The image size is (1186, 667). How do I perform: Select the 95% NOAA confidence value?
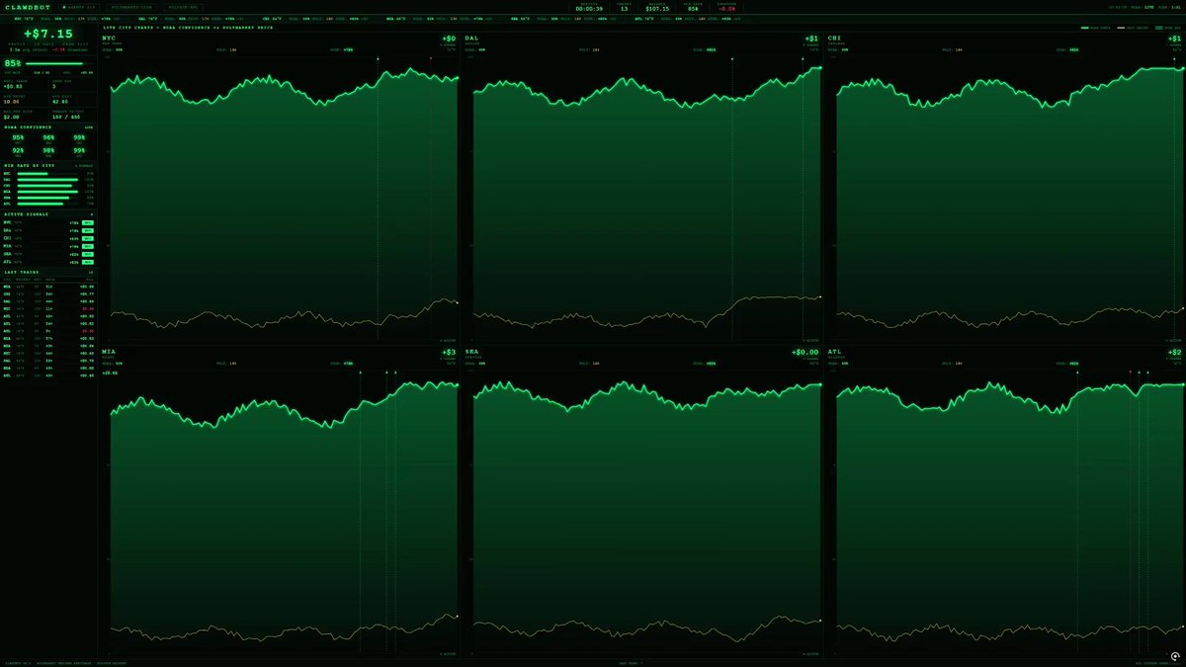(x=19, y=137)
